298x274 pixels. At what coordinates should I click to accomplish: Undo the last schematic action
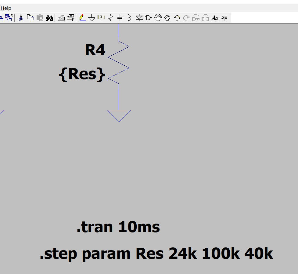pos(177,18)
